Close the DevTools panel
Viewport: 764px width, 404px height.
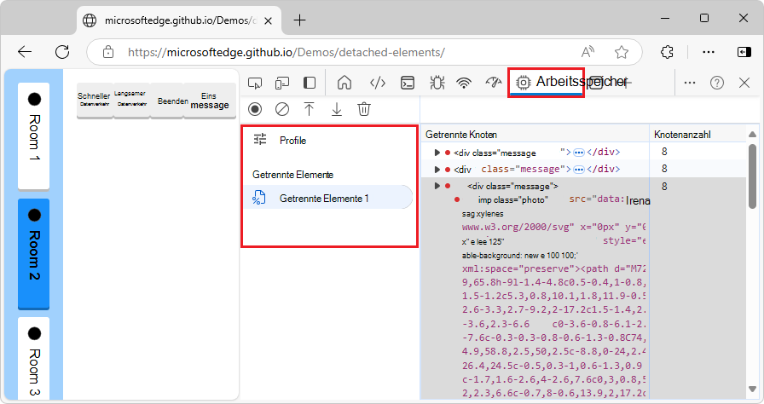[x=744, y=83]
